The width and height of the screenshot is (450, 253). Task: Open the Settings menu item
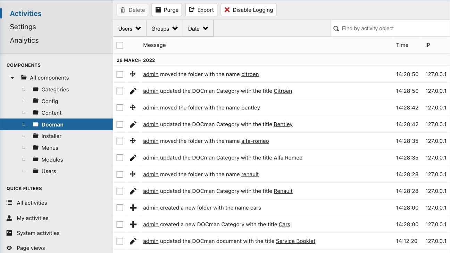[23, 27]
